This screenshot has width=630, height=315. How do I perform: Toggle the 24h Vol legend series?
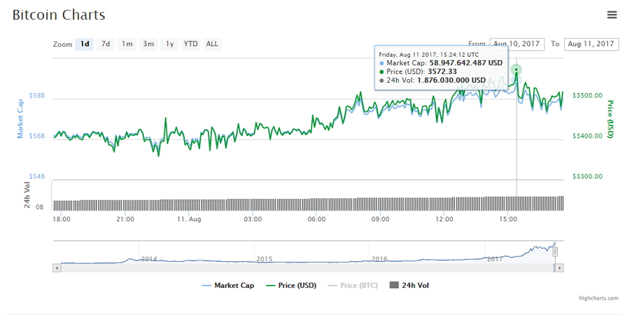(x=409, y=286)
